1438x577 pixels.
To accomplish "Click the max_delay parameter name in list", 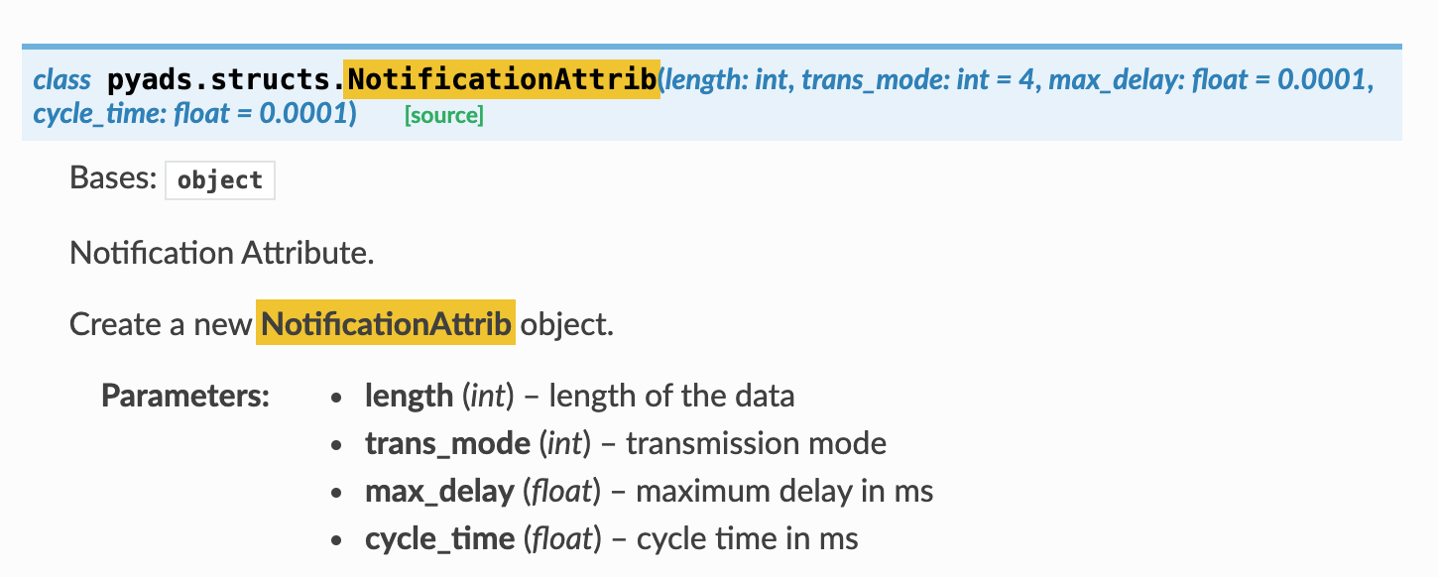I will pos(440,491).
